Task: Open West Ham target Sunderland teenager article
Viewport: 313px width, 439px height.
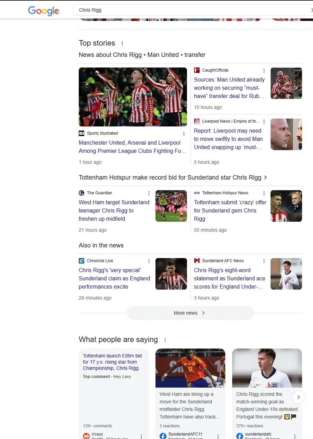Action: (114, 210)
